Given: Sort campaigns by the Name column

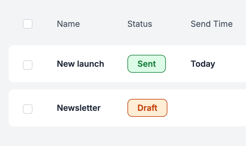Looking at the screenshot, I should [x=68, y=24].
